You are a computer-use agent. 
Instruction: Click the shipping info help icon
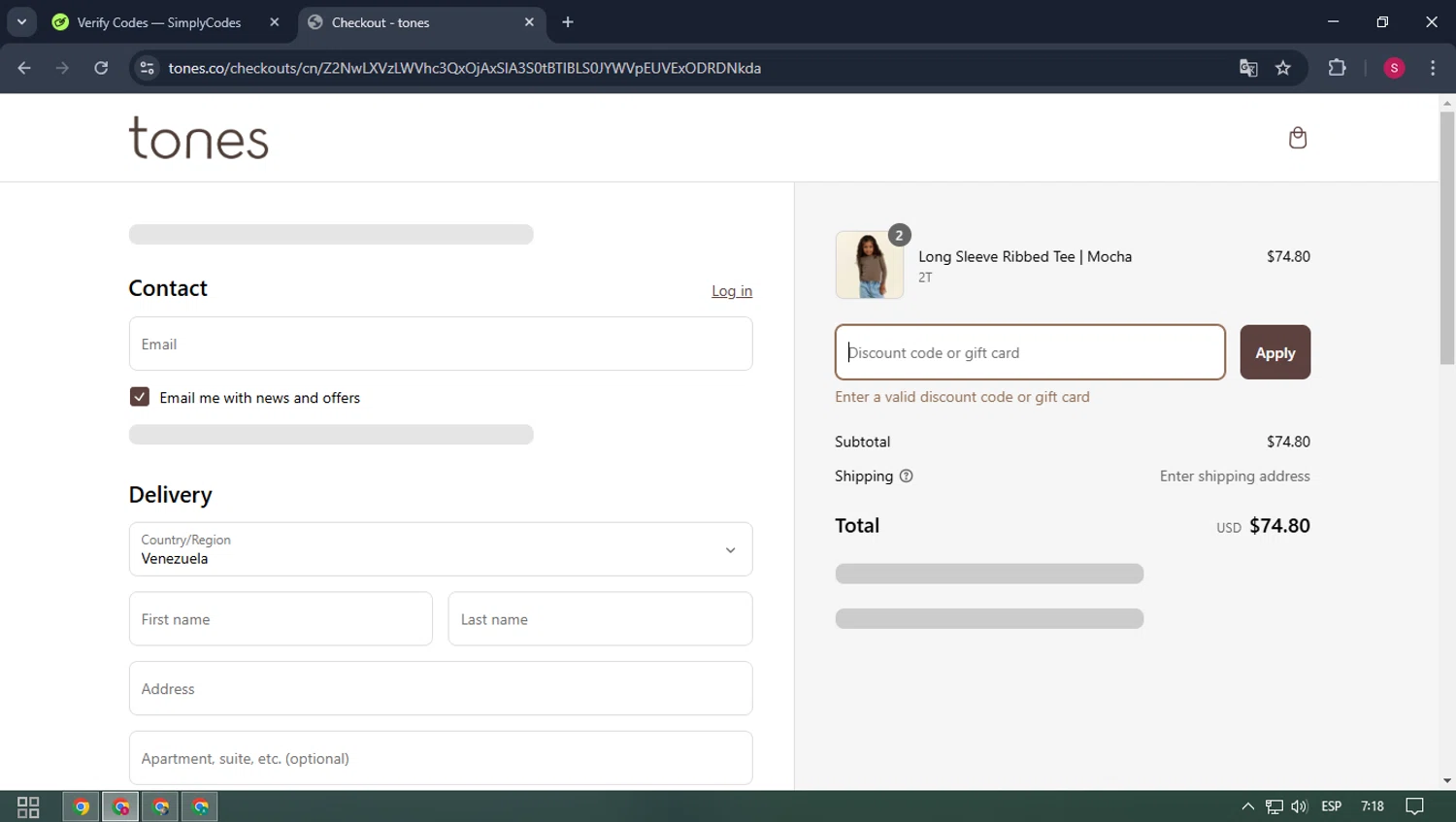pos(906,476)
